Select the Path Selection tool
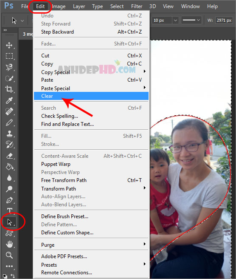 [9, 222]
